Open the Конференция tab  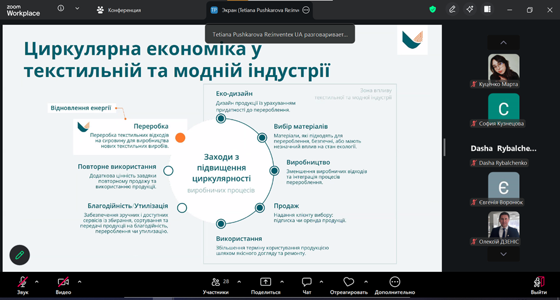[119, 10]
